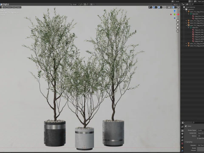204x153 pixels.
Task: Select the first Zagg_pot material in outliner
Action: (x=198, y=30)
